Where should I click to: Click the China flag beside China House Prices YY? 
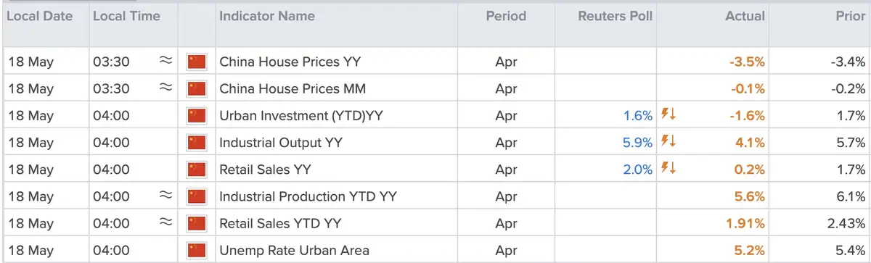point(197,62)
